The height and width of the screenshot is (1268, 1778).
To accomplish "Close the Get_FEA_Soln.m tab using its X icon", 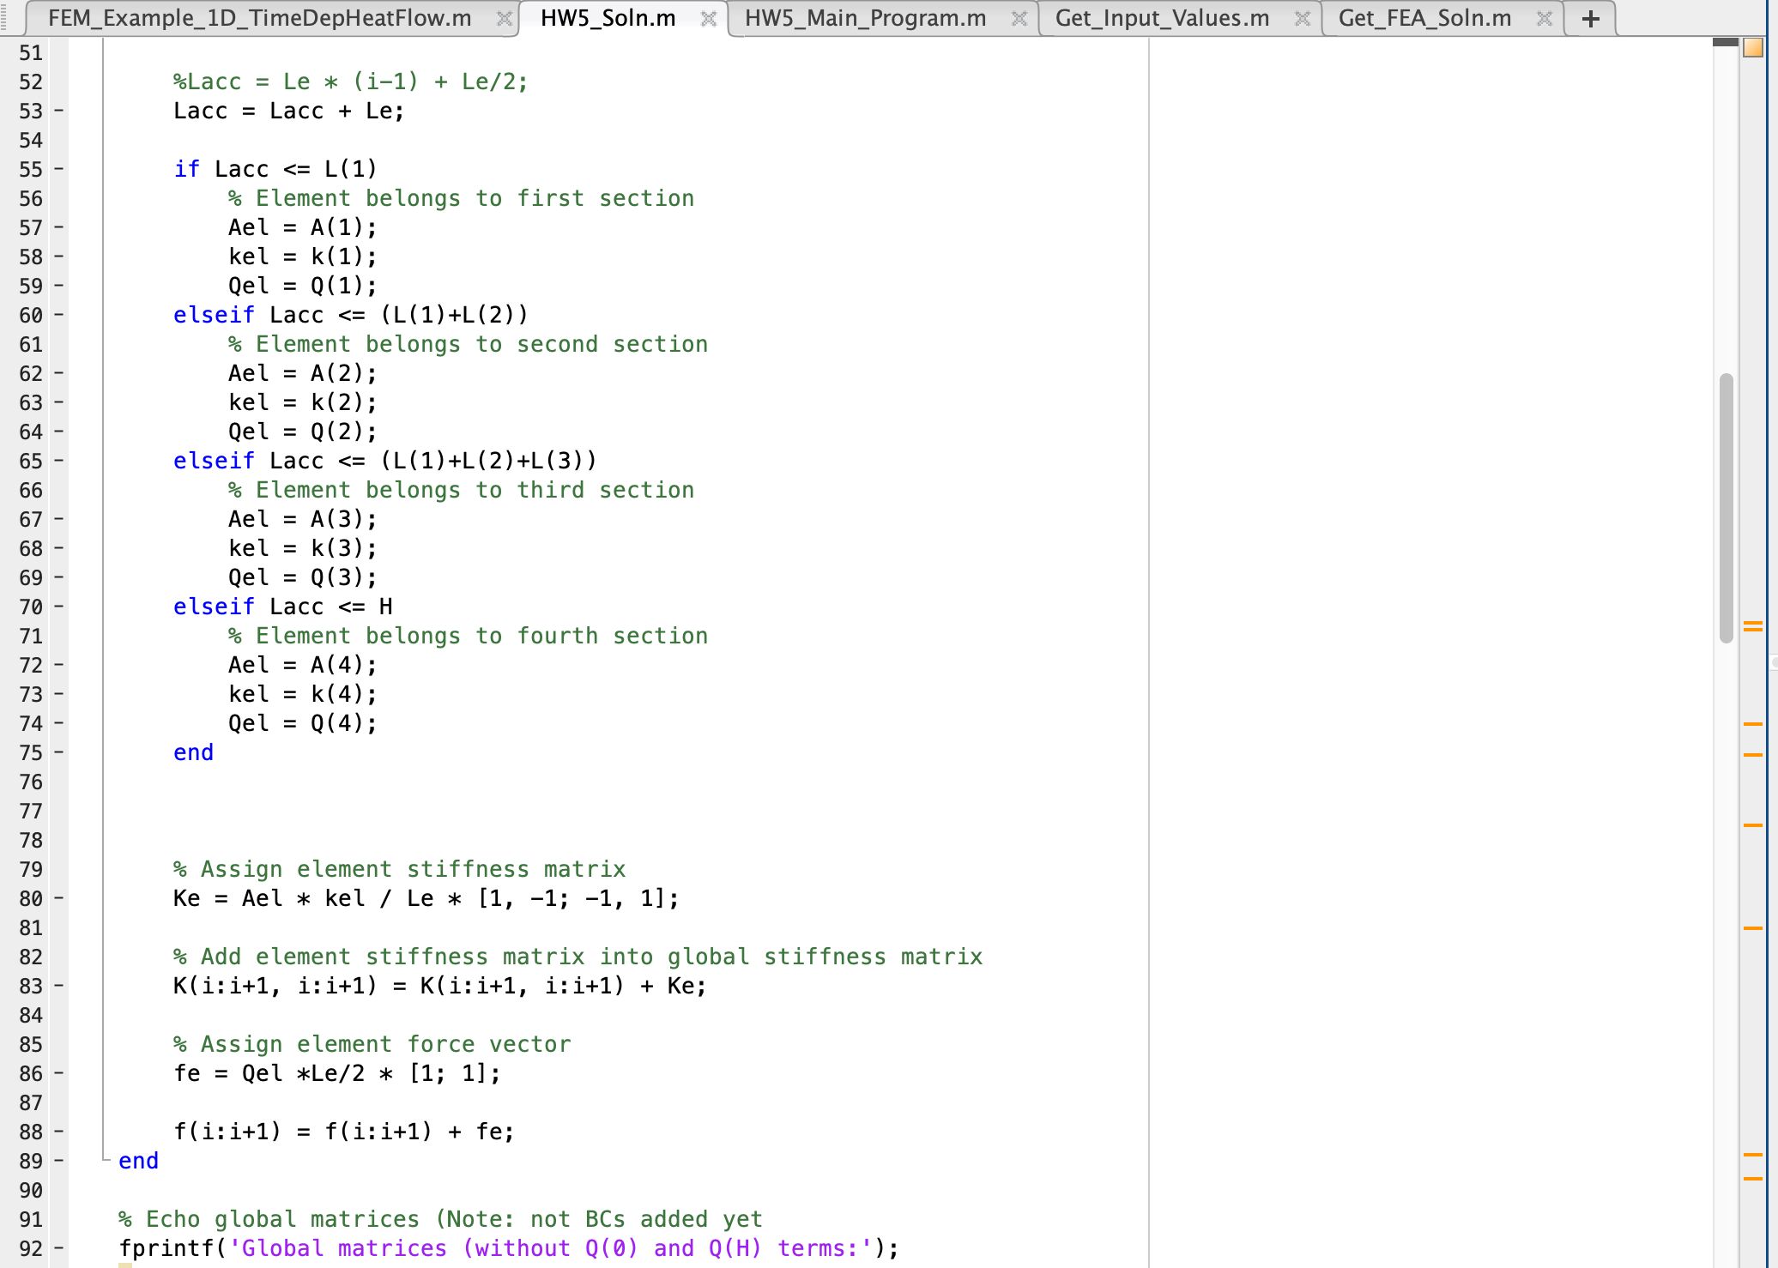I will [x=1545, y=17].
